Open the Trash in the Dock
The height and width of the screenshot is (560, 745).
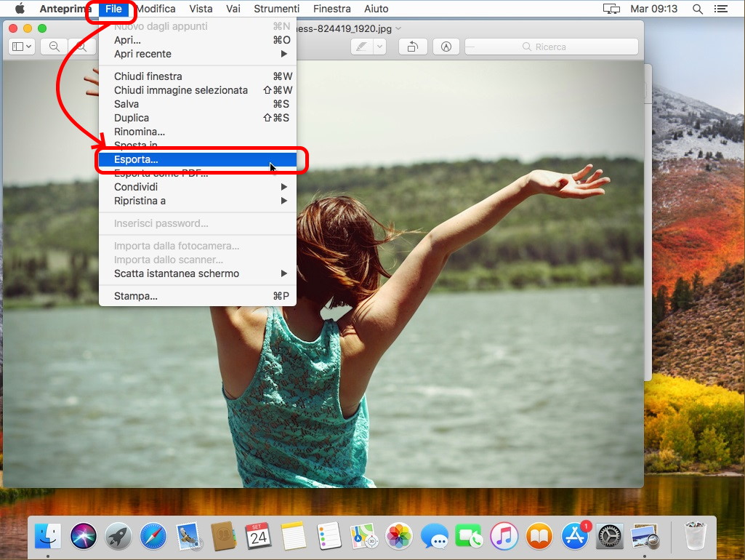click(695, 536)
